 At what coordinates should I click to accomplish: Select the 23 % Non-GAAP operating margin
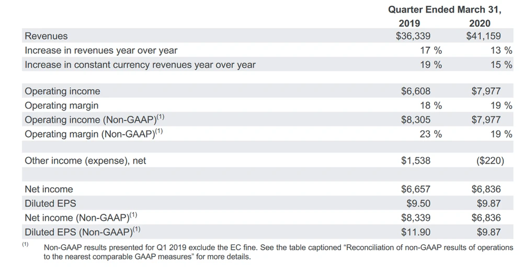point(431,134)
